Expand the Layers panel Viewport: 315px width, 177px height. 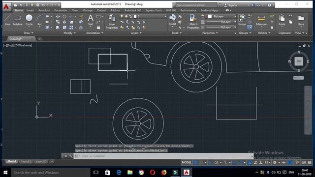pos(136,33)
